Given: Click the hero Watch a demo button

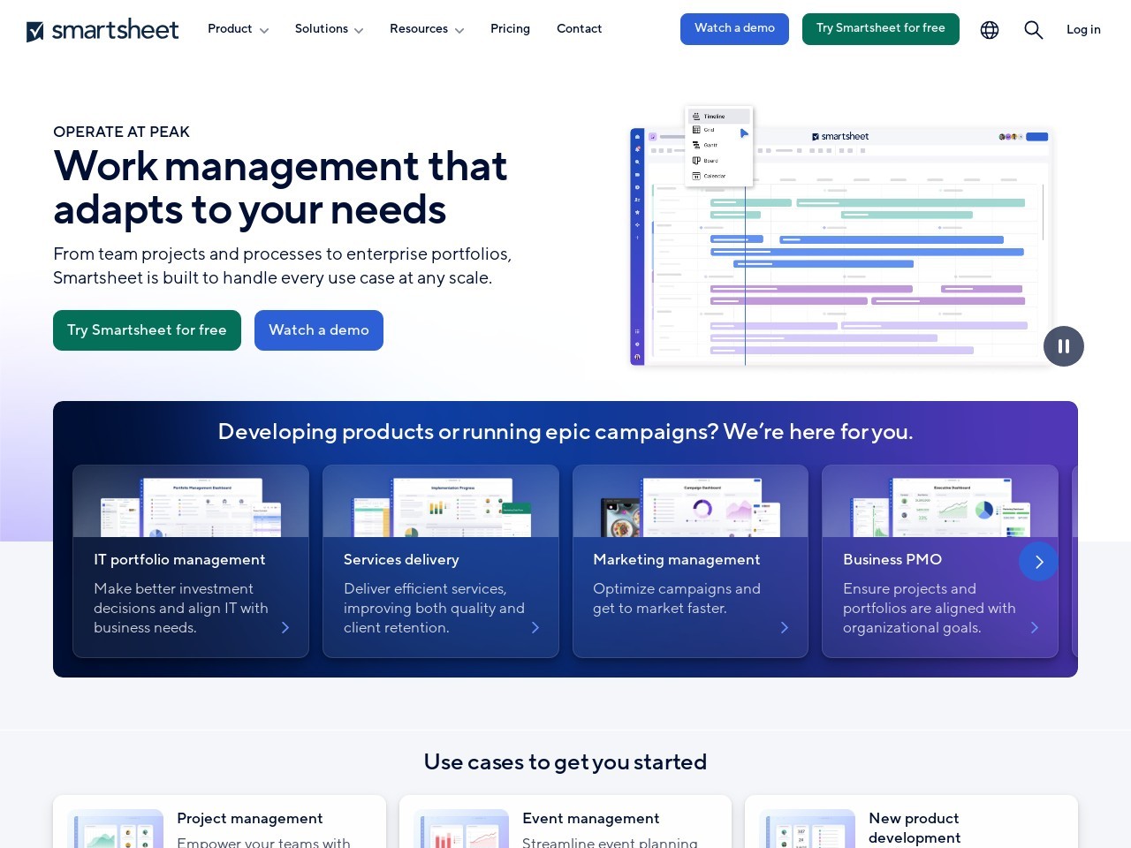Looking at the screenshot, I should (x=319, y=330).
